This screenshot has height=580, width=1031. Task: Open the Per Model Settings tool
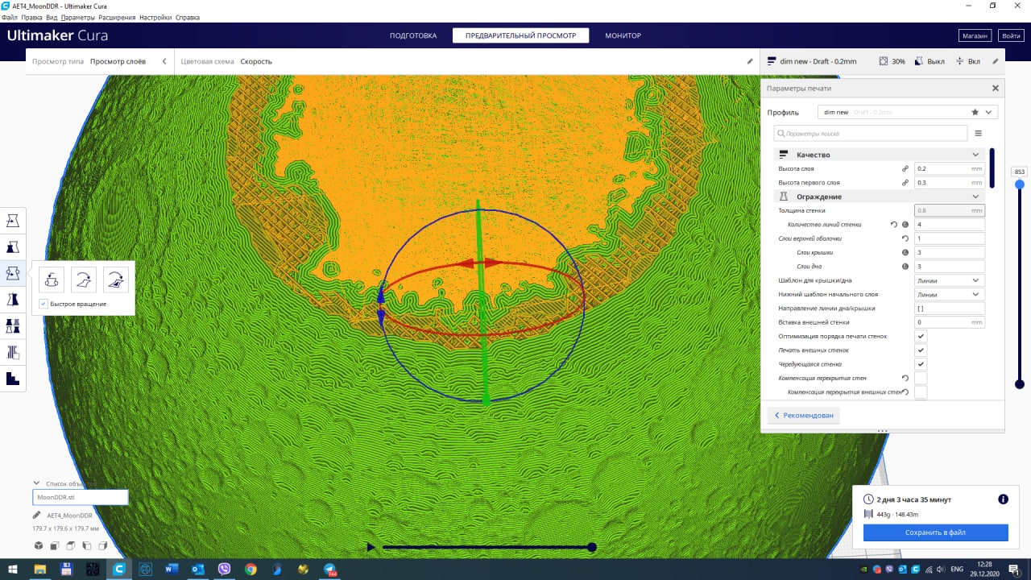(13, 326)
